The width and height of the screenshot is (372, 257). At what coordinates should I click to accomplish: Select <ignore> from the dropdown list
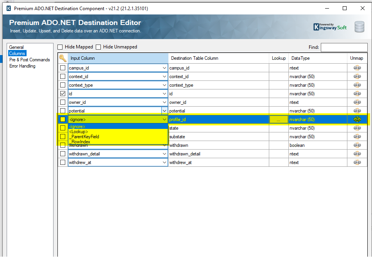point(118,127)
